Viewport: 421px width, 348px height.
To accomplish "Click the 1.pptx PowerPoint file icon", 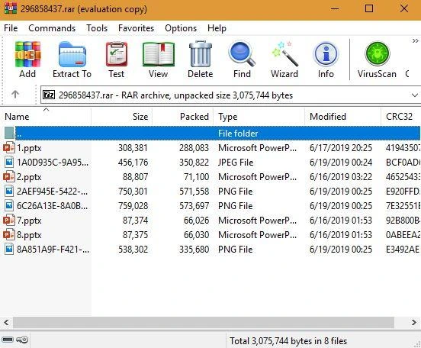I will [x=9, y=148].
